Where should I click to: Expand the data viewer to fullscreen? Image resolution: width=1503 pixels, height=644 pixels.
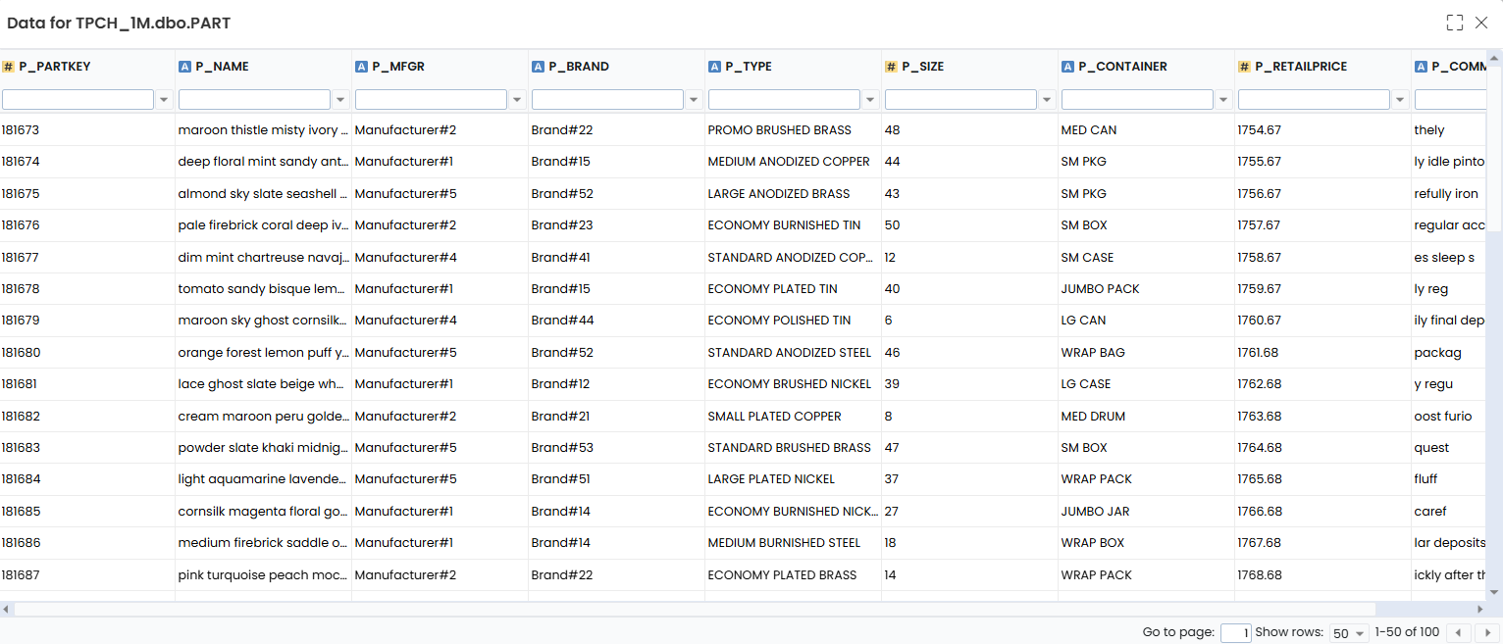(1454, 23)
